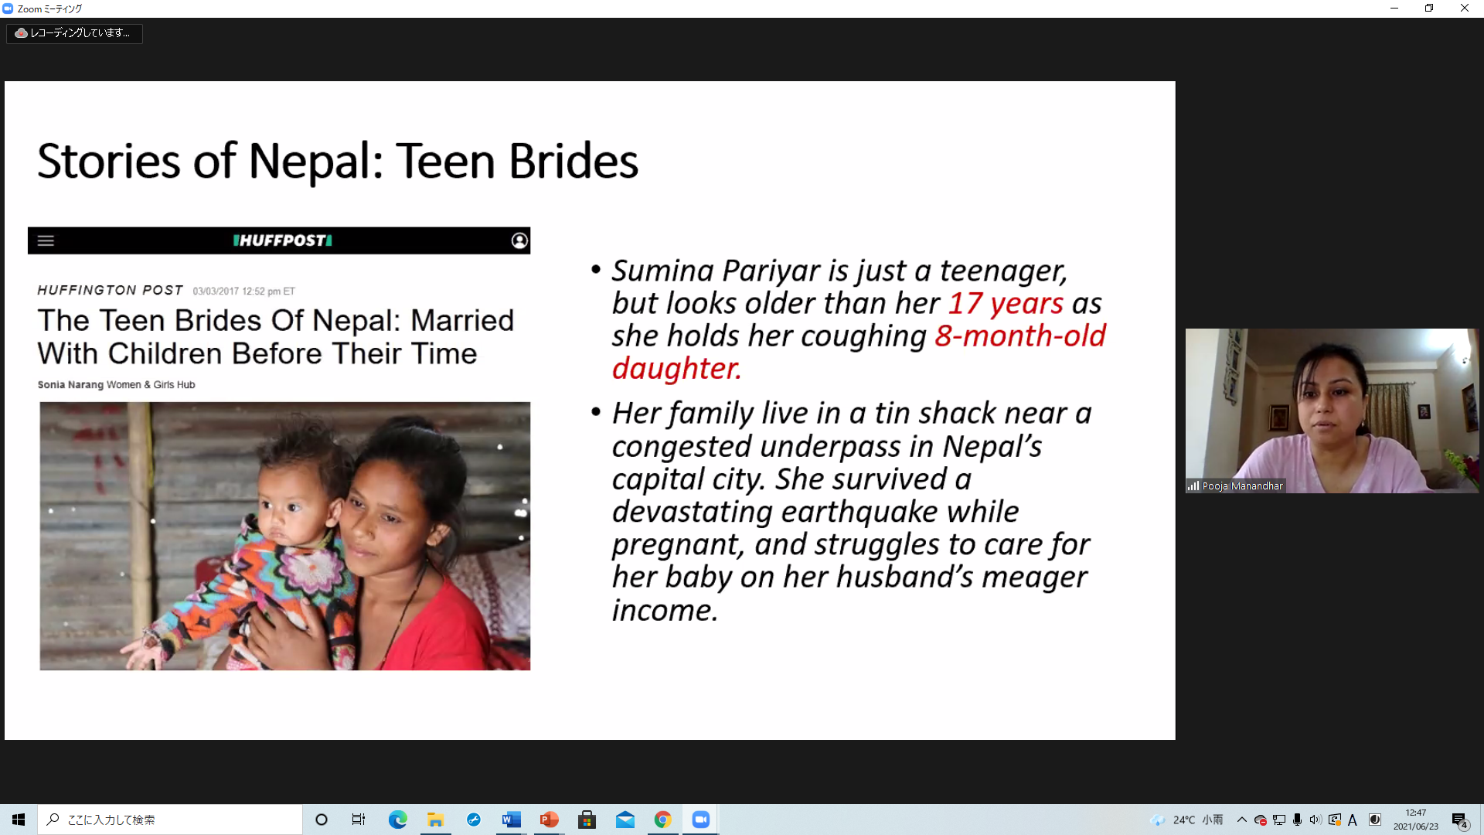Click the 'Sonia Narang' author name
The image size is (1484, 835).
pyautogui.click(x=70, y=384)
